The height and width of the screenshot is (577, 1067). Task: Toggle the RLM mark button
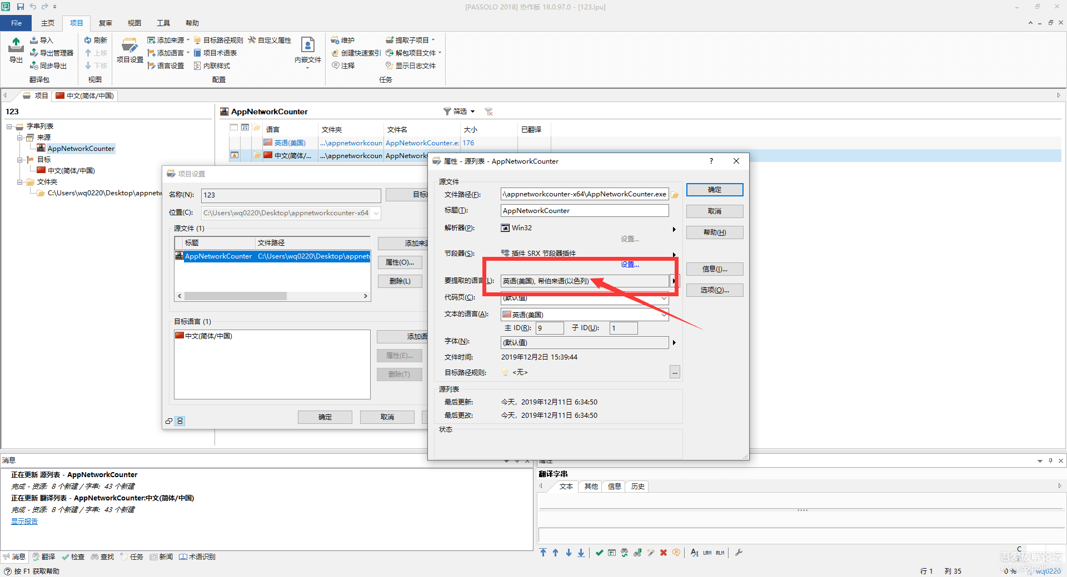click(720, 553)
